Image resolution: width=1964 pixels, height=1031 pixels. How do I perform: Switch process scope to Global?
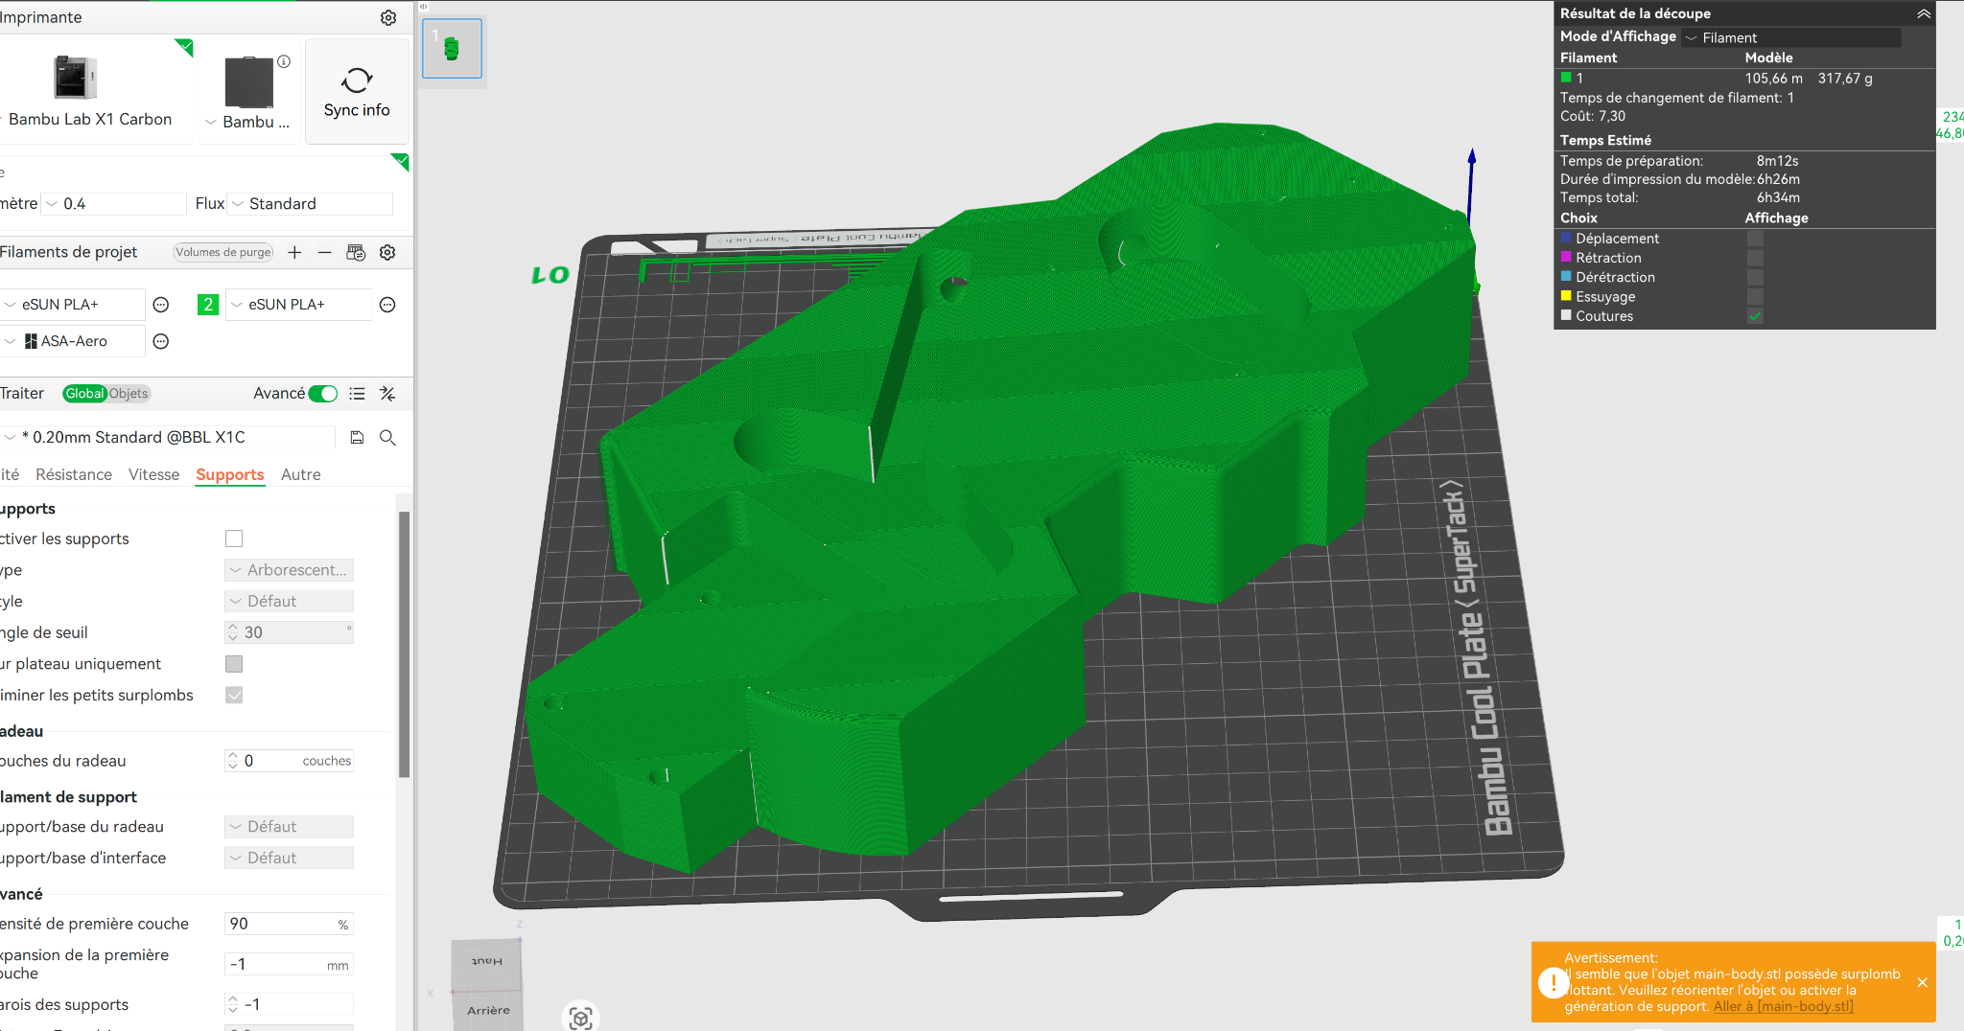[84, 394]
